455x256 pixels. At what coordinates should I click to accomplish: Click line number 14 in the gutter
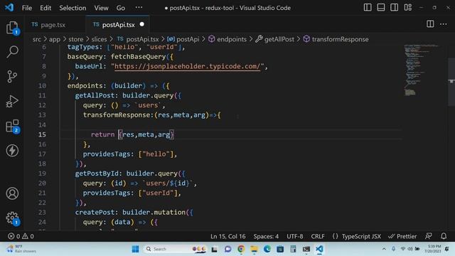pyautogui.click(x=42, y=125)
